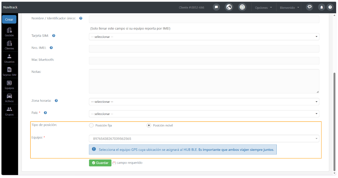Screen dimensions: 338x178
Task: Click the globe icon in top bar
Action: (229, 7)
